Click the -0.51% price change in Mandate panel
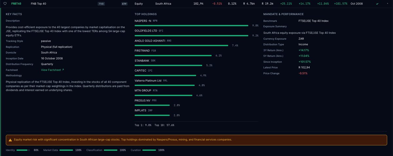 303,73
